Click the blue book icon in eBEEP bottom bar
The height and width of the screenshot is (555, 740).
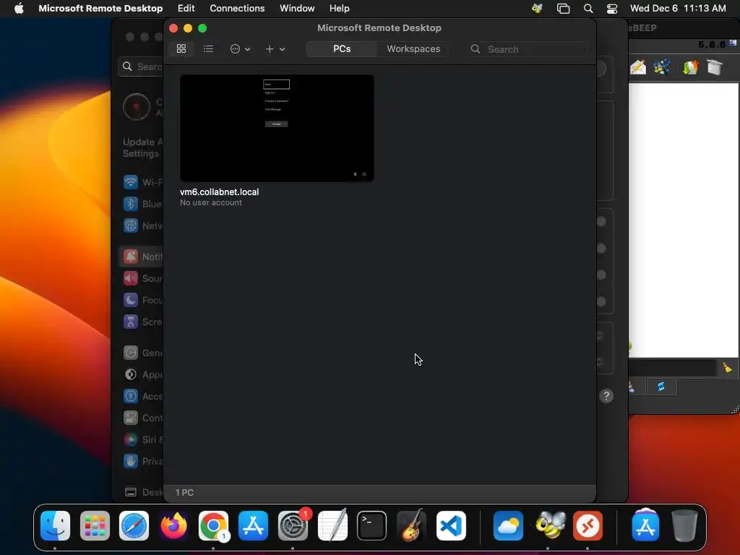tap(661, 387)
